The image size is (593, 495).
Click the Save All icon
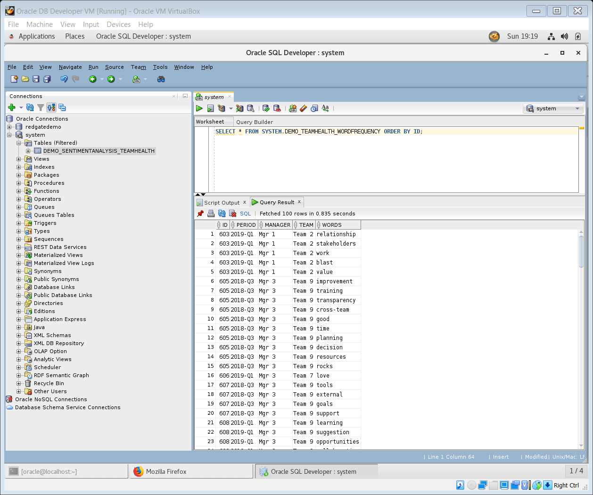(47, 79)
